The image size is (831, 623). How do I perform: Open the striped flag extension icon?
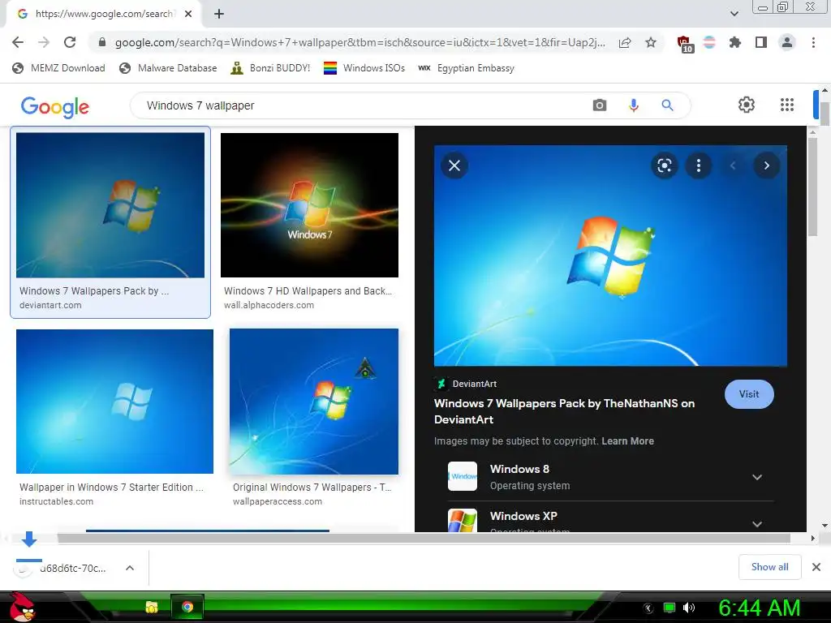pyautogui.click(x=709, y=42)
